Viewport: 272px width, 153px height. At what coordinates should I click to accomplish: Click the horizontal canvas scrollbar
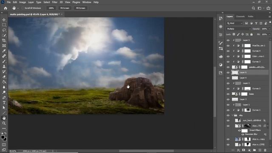[x=146, y=151]
